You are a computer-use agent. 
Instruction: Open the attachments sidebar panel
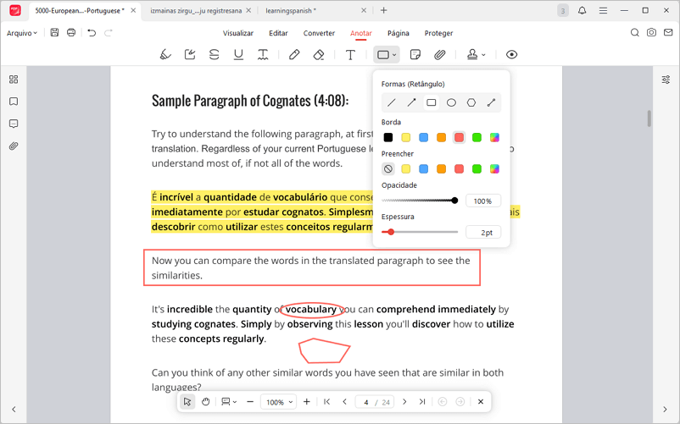pos(14,146)
